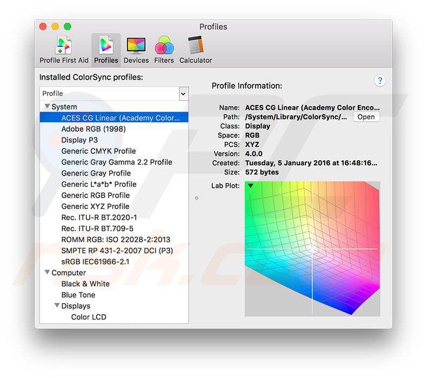Click the help question mark button
The height and width of the screenshot is (378, 427).
[379, 81]
